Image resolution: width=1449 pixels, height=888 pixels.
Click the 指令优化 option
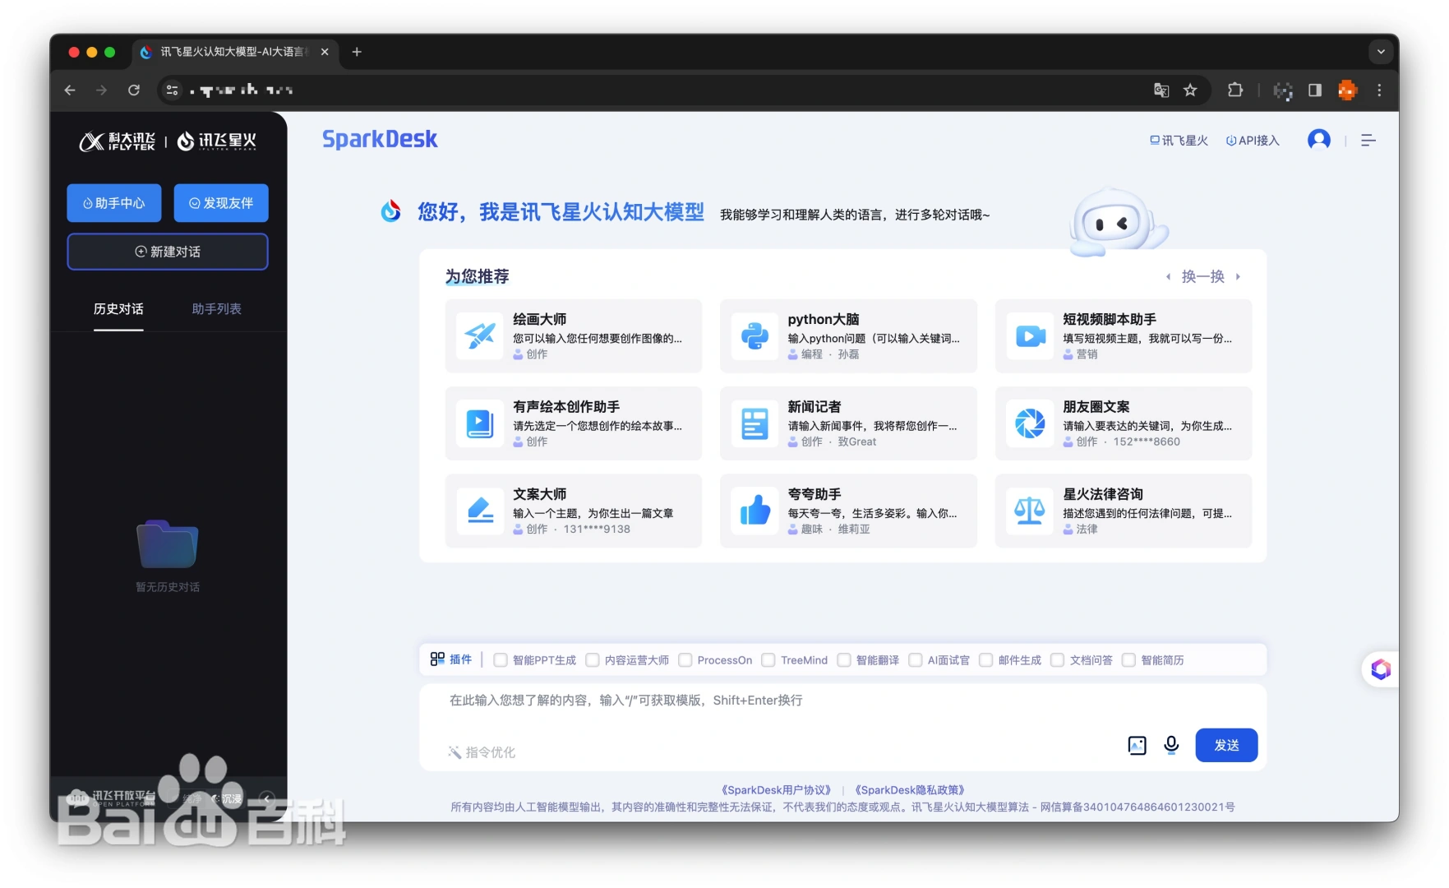pyautogui.click(x=482, y=752)
